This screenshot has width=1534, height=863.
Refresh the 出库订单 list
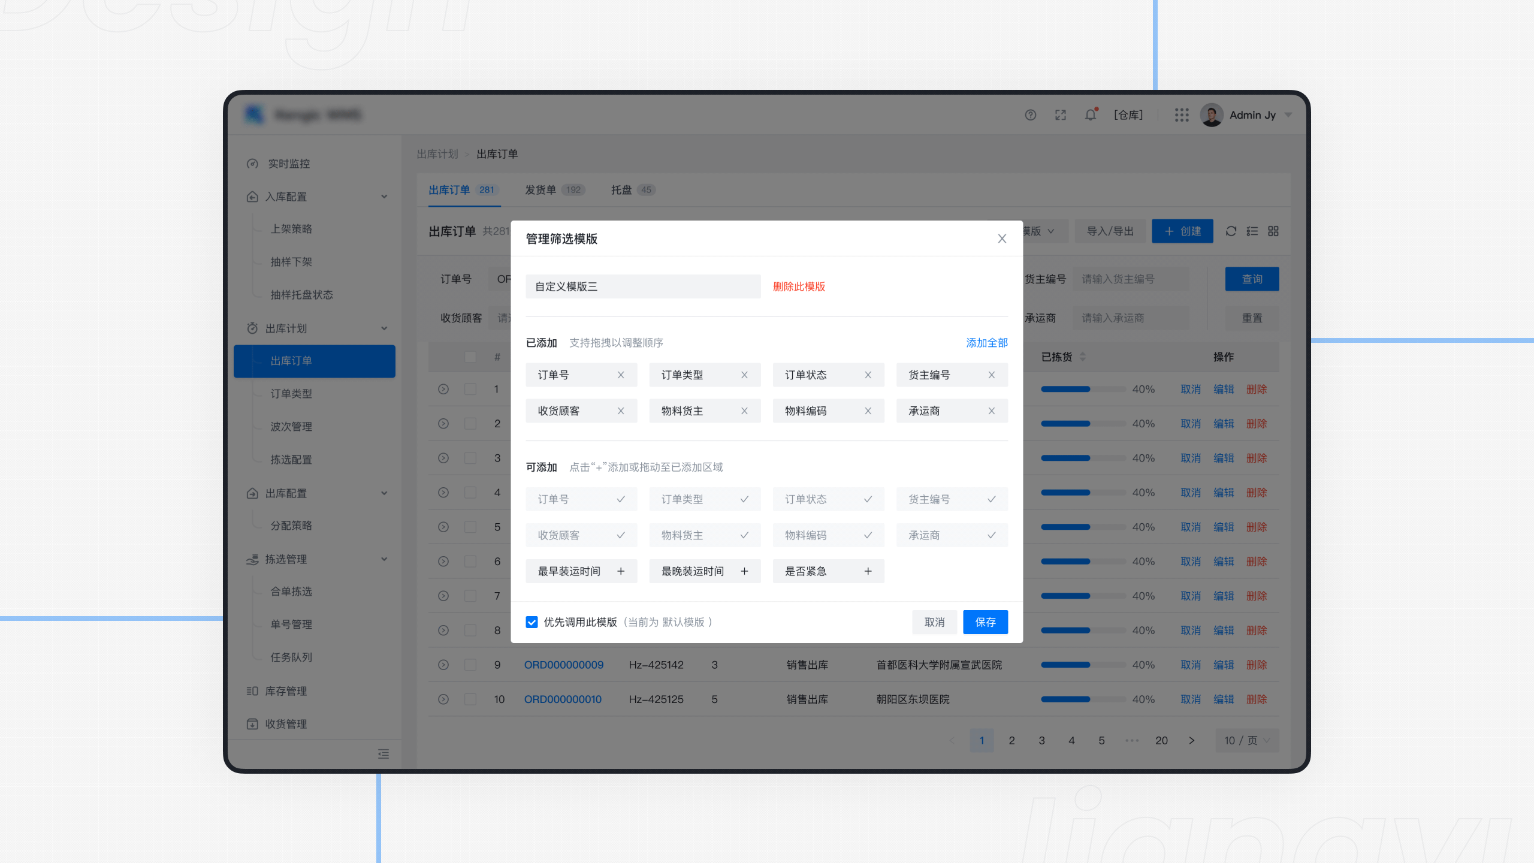pyautogui.click(x=1231, y=231)
